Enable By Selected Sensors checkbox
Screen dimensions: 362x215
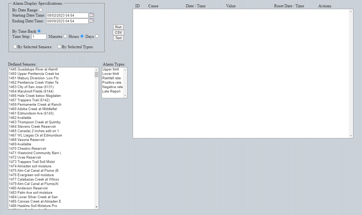click(15, 47)
